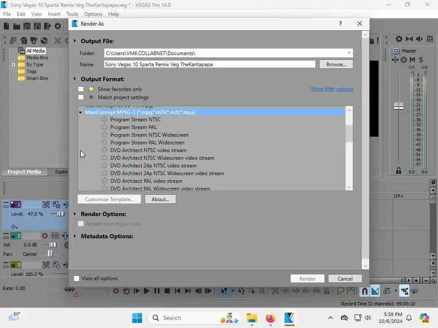Open More filter options link

332,89
